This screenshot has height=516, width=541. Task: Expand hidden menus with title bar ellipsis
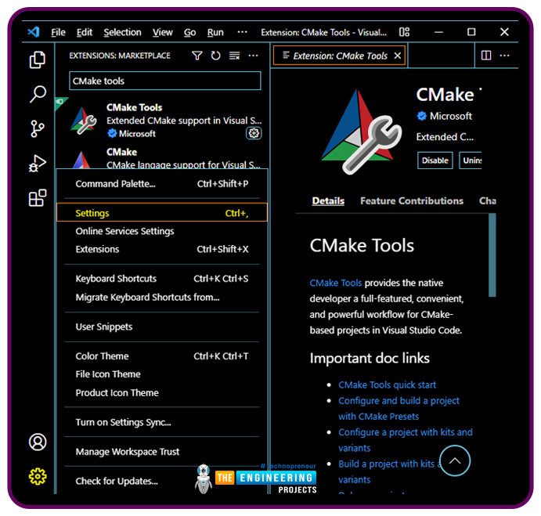coord(242,32)
